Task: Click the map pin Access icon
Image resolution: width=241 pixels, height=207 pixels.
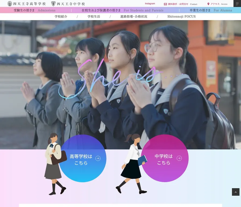Action: (x=208, y=4)
